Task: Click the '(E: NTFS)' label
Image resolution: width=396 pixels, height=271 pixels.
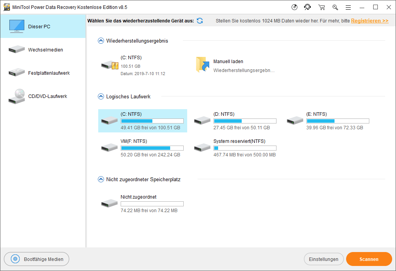Action: click(x=316, y=114)
